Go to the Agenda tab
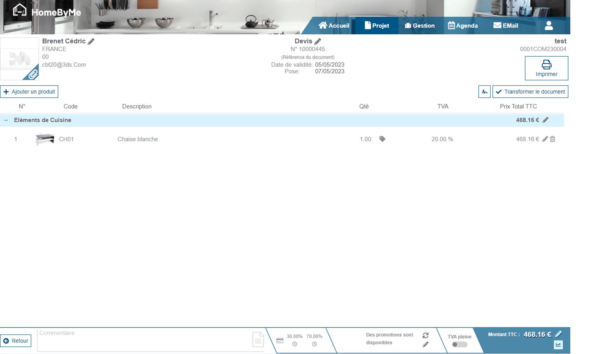 click(x=463, y=25)
